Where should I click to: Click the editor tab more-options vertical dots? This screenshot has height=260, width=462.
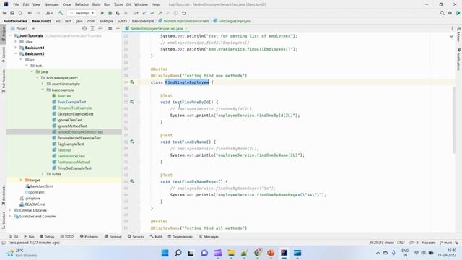[x=452, y=28]
